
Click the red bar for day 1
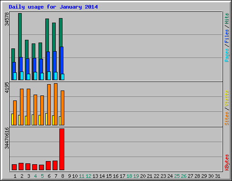coord(14,167)
